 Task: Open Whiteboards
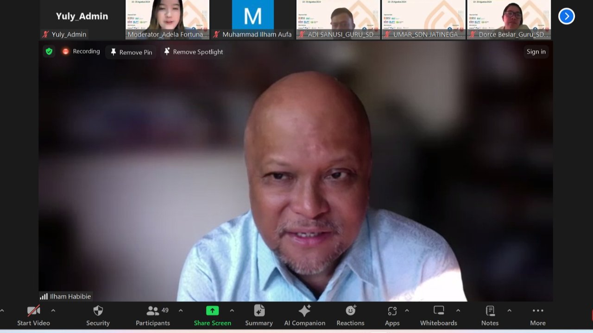coord(438,315)
